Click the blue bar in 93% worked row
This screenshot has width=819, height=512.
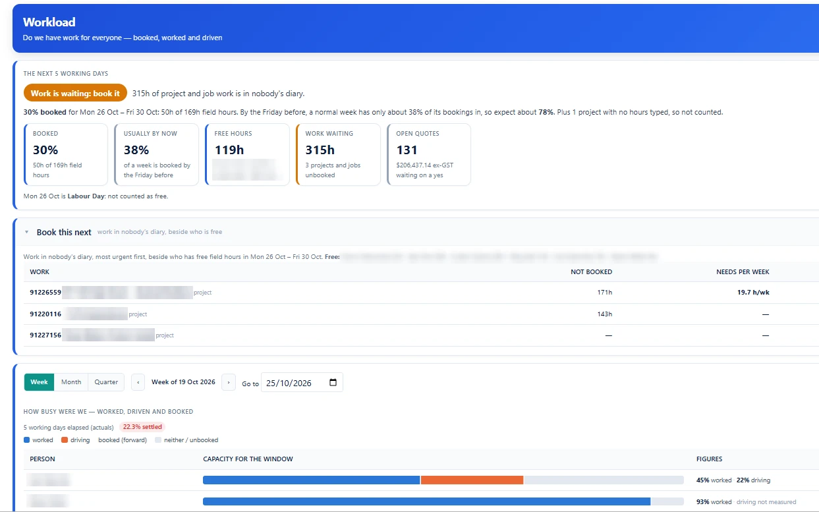click(x=427, y=501)
